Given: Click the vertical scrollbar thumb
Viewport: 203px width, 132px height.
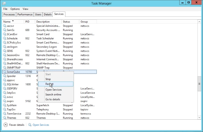Looking at the screenshot, I should pos(199,84).
